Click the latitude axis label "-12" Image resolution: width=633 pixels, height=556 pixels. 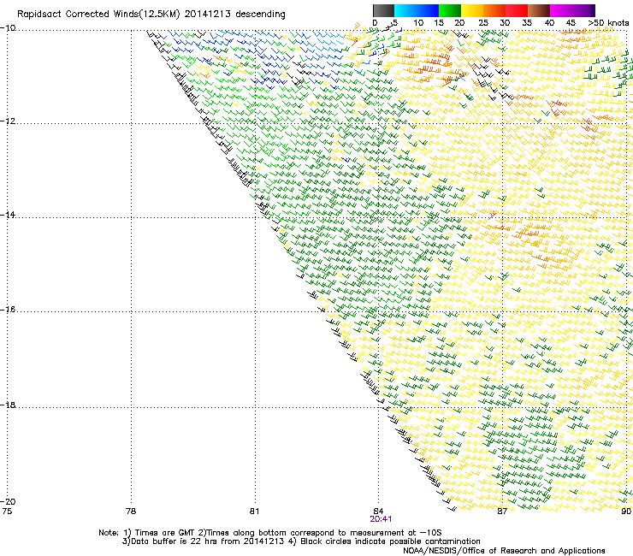pyautogui.click(x=8, y=121)
